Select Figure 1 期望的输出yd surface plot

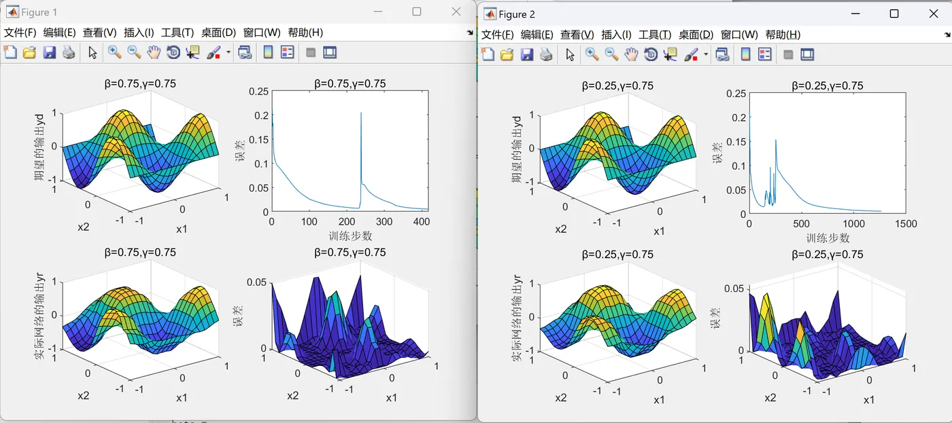pos(140,150)
